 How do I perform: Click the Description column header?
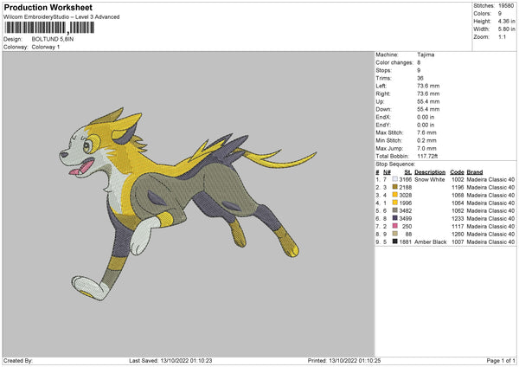tap(430, 172)
